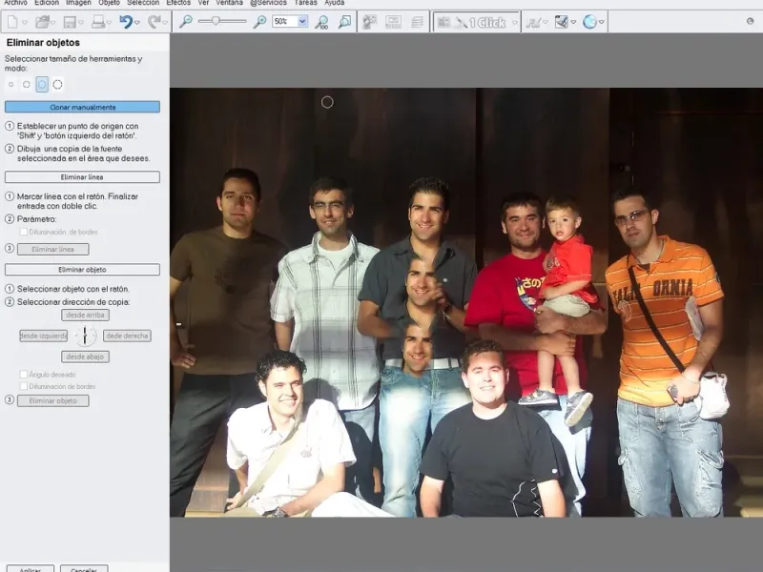Click the Clonar manualmente button
The image size is (763, 572).
(x=82, y=107)
